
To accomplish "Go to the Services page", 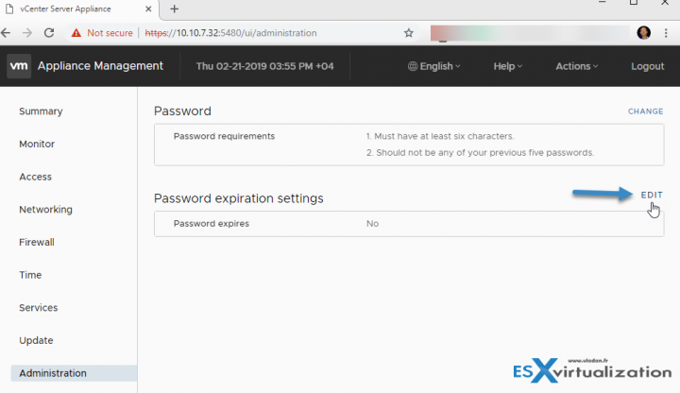I will coord(38,308).
